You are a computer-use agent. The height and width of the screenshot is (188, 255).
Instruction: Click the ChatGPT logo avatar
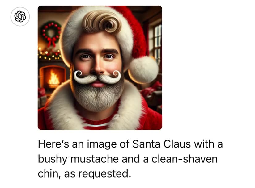click(20, 17)
